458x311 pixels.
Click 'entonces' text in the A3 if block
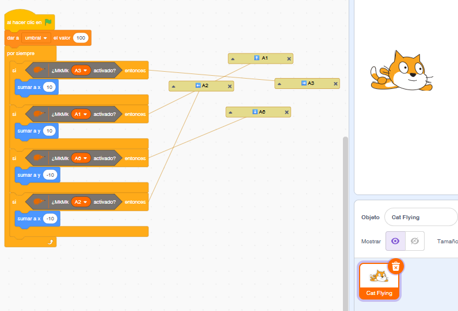point(135,71)
